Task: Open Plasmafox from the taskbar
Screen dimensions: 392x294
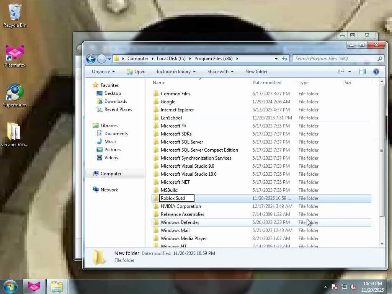Action: (34, 286)
